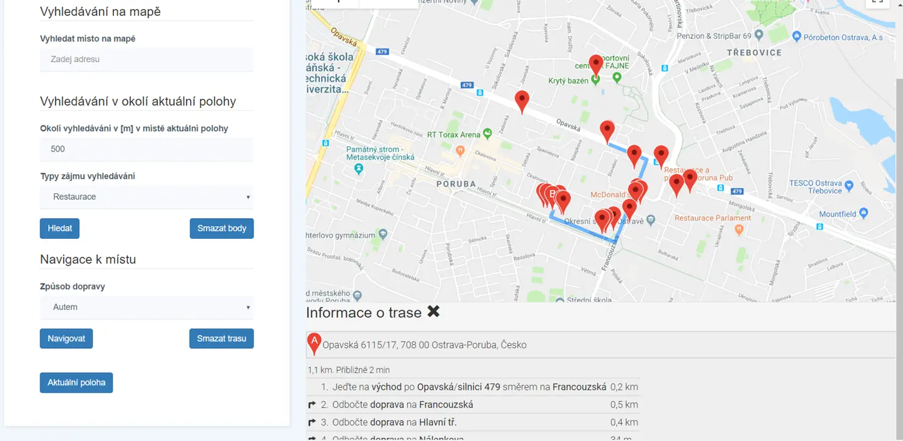
Task: Toggle fullscreen map view
Action: 877,2
